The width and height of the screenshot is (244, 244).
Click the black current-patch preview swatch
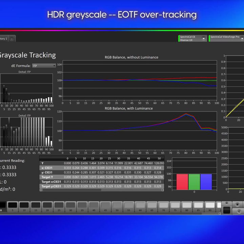point(227,210)
